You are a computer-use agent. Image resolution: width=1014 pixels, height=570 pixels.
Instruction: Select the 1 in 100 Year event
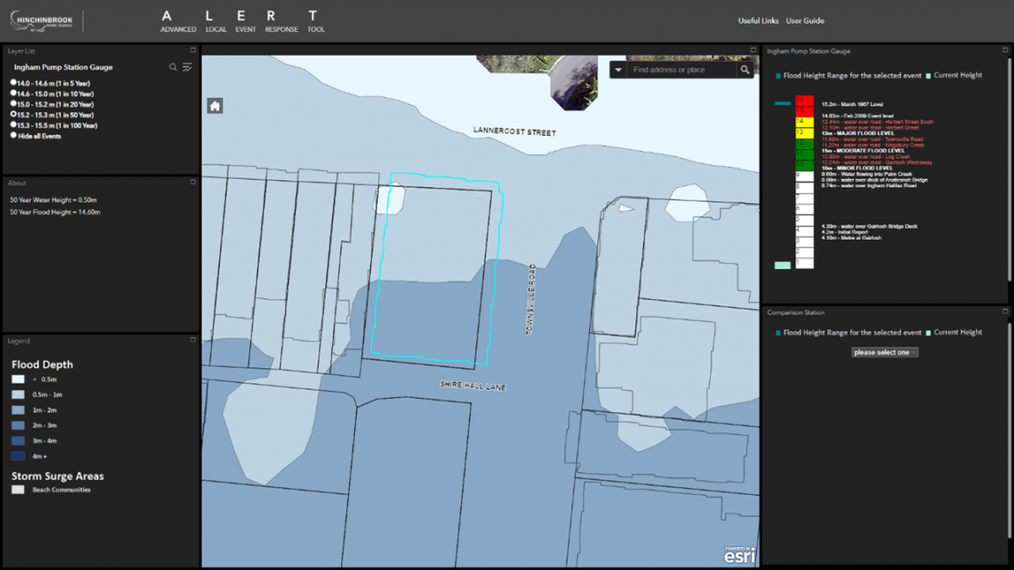14,125
